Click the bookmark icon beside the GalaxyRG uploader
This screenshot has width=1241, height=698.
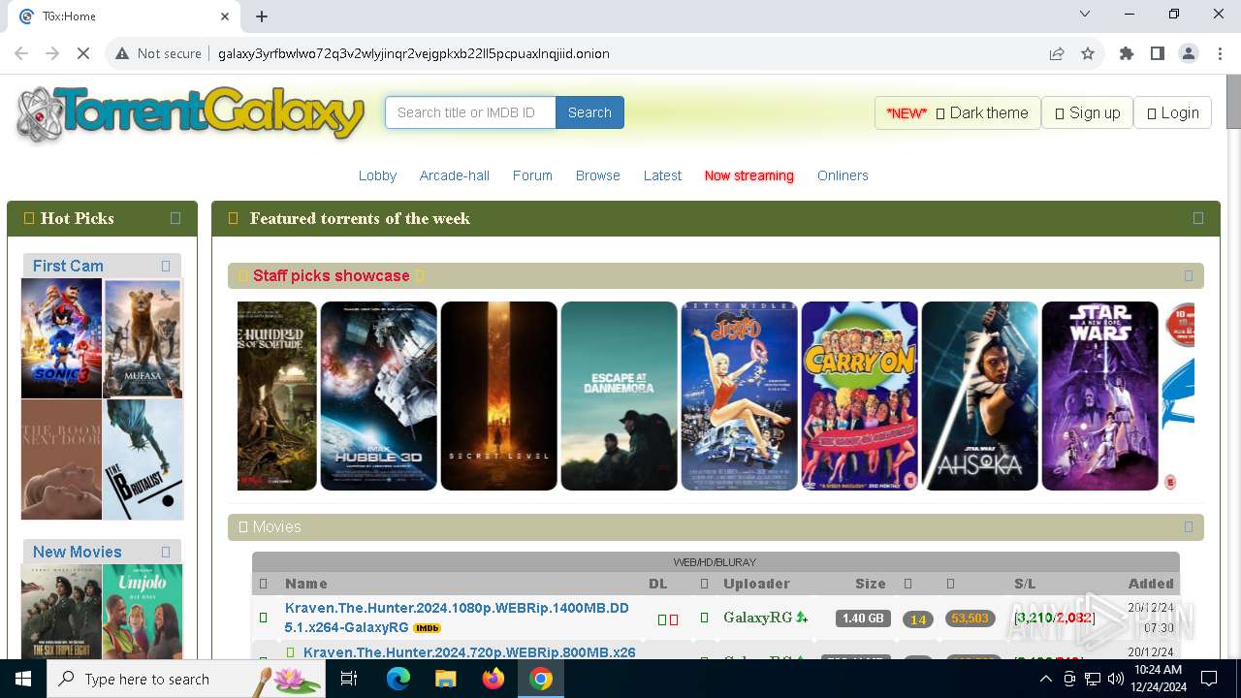click(x=705, y=618)
